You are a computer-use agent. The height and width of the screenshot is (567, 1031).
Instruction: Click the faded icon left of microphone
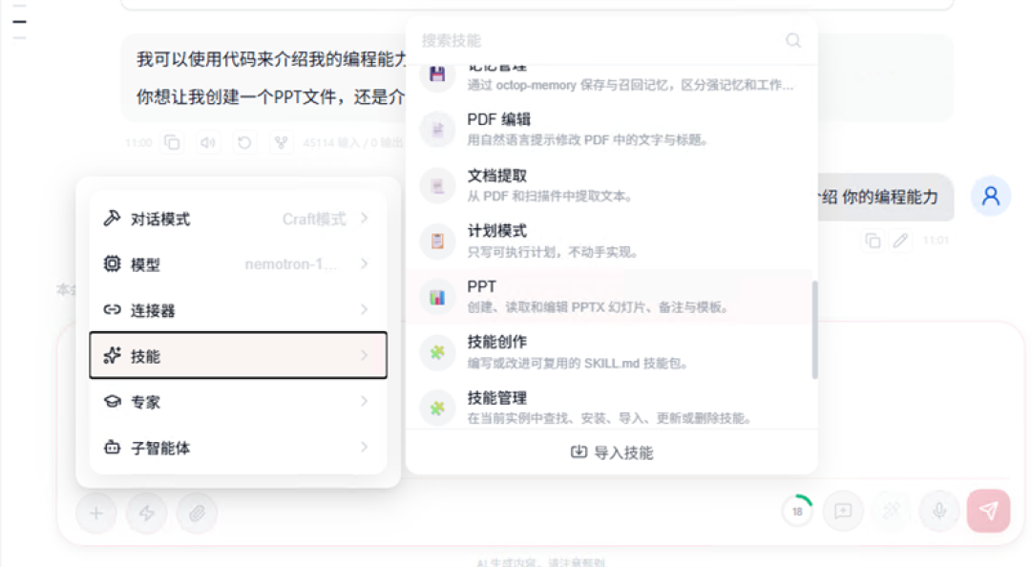[892, 511]
